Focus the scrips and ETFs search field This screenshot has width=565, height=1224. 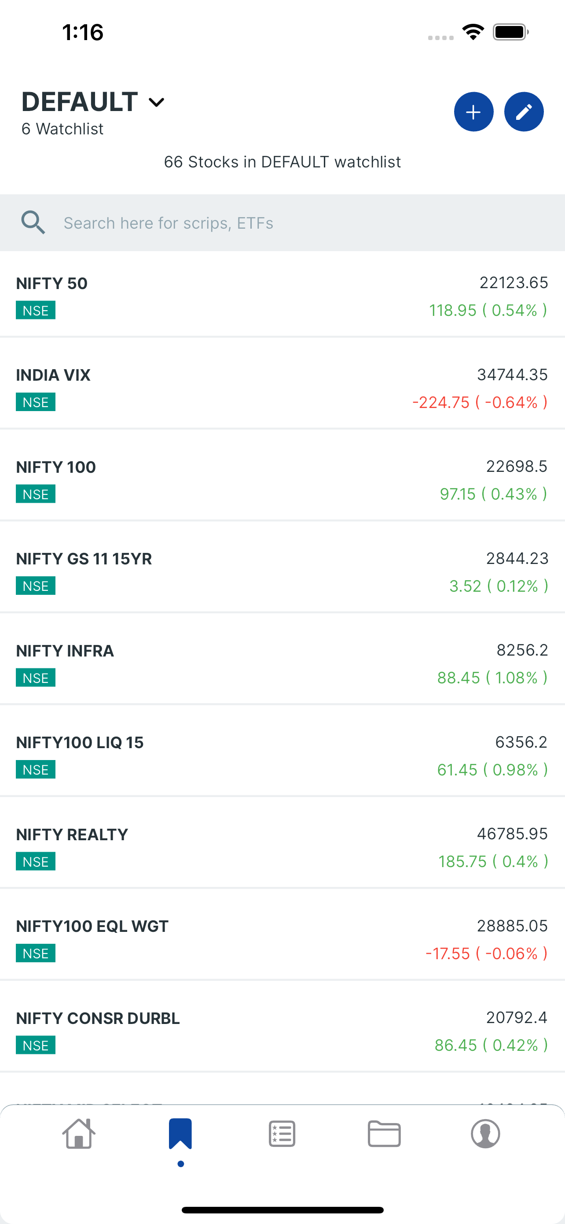tap(282, 223)
